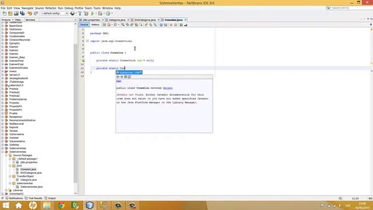Viewport: 373px width, 210px height.
Task: Select the Conexion completion suggestion
Action: click(129, 72)
